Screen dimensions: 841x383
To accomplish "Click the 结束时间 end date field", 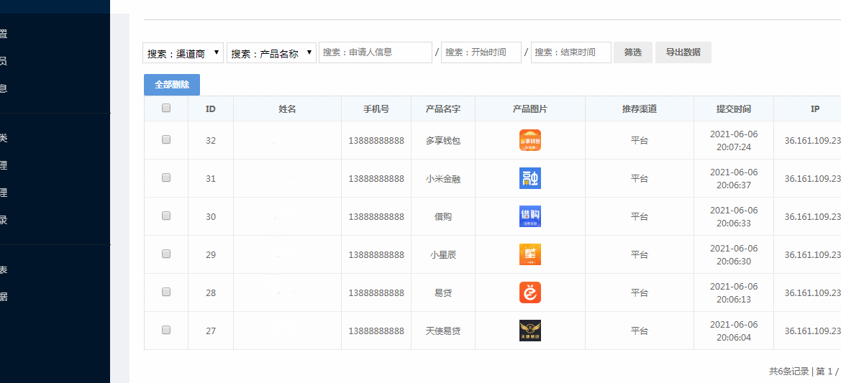I will 570,52.
